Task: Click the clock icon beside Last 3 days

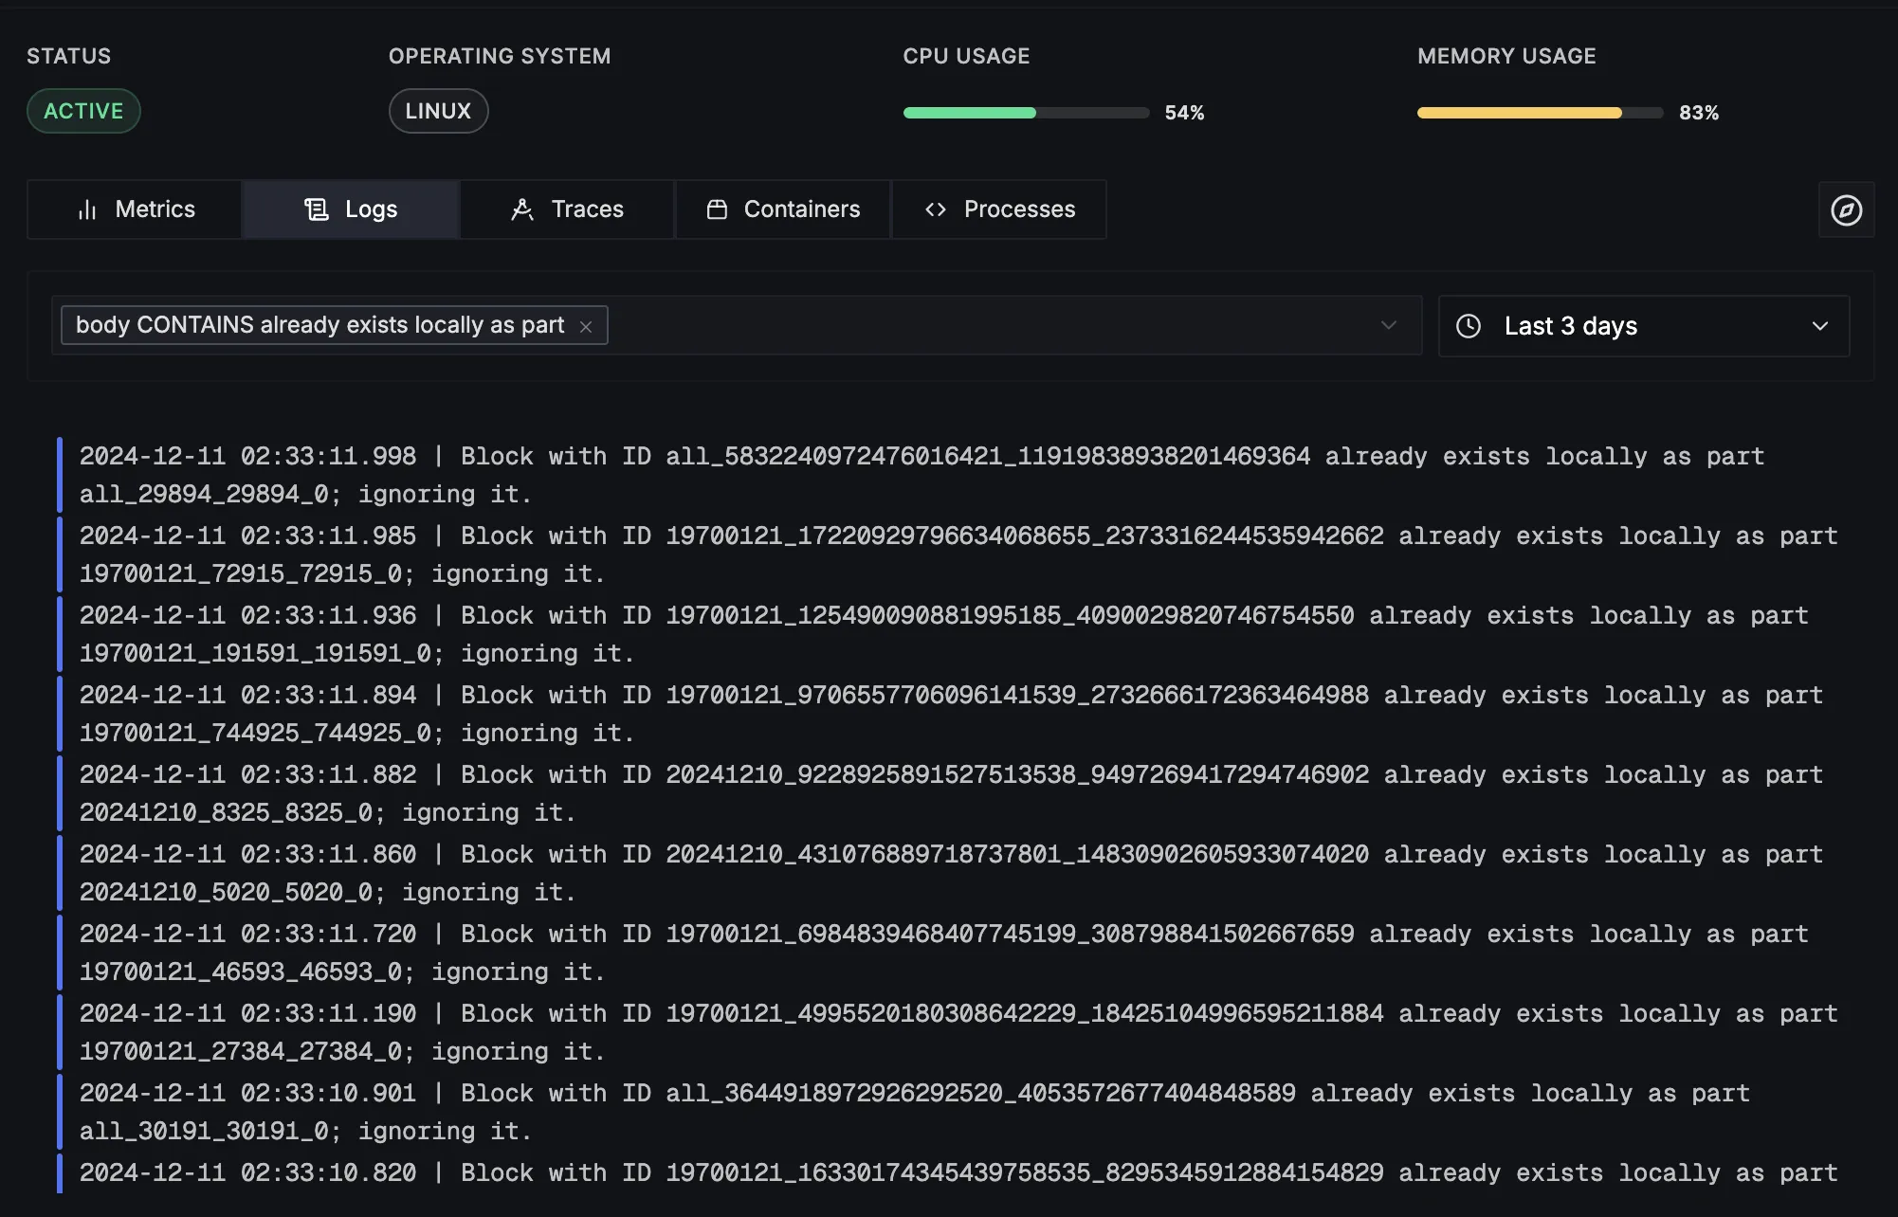Action: [1469, 326]
